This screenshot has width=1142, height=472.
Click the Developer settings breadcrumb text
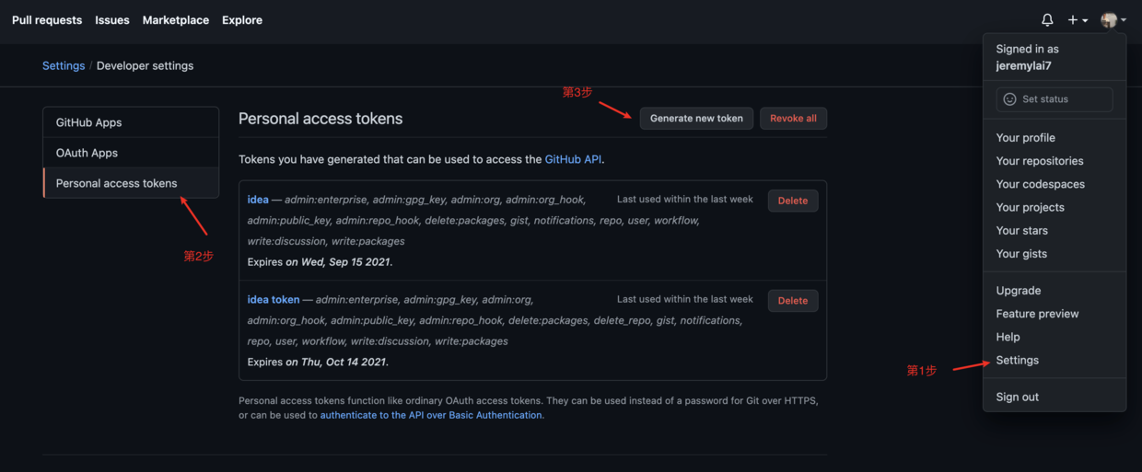coord(145,66)
